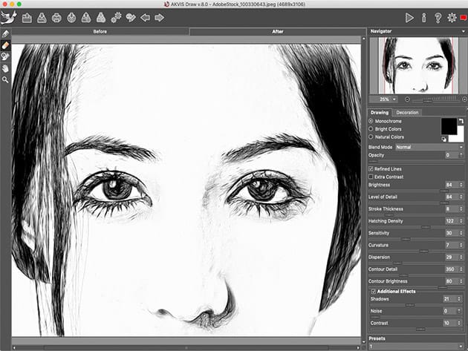Uncheck the Refined Lines checkbox
468x351 pixels.
pos(372,169)
